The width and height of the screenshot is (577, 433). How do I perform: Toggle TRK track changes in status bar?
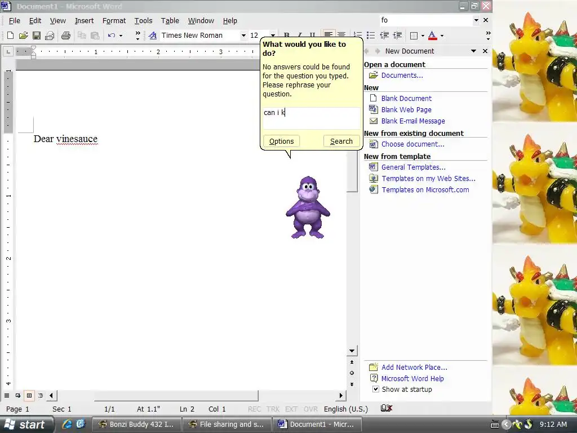point(273,409)
